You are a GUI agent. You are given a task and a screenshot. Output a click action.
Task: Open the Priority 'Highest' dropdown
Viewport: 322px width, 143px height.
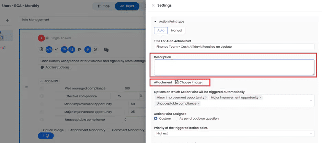pyautogui.click(x=234, y=133)
